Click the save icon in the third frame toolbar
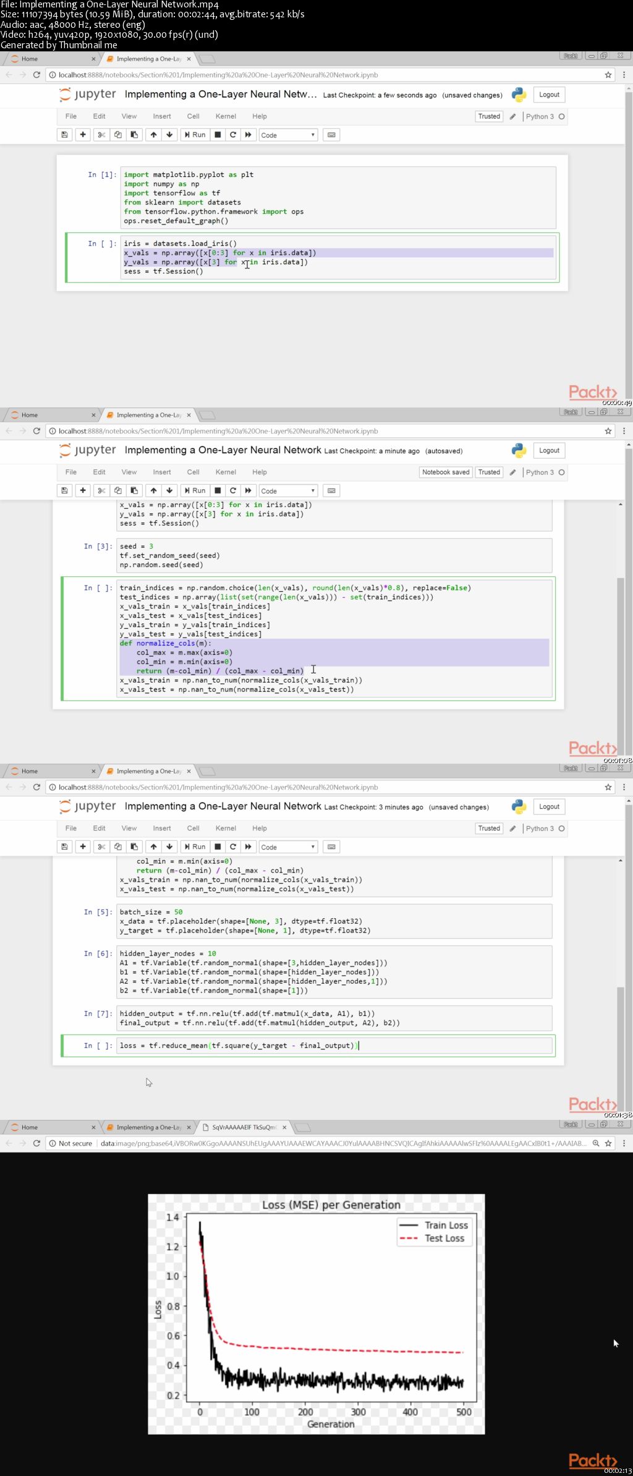The image size is (633, 1476). (x=64, y=847)
